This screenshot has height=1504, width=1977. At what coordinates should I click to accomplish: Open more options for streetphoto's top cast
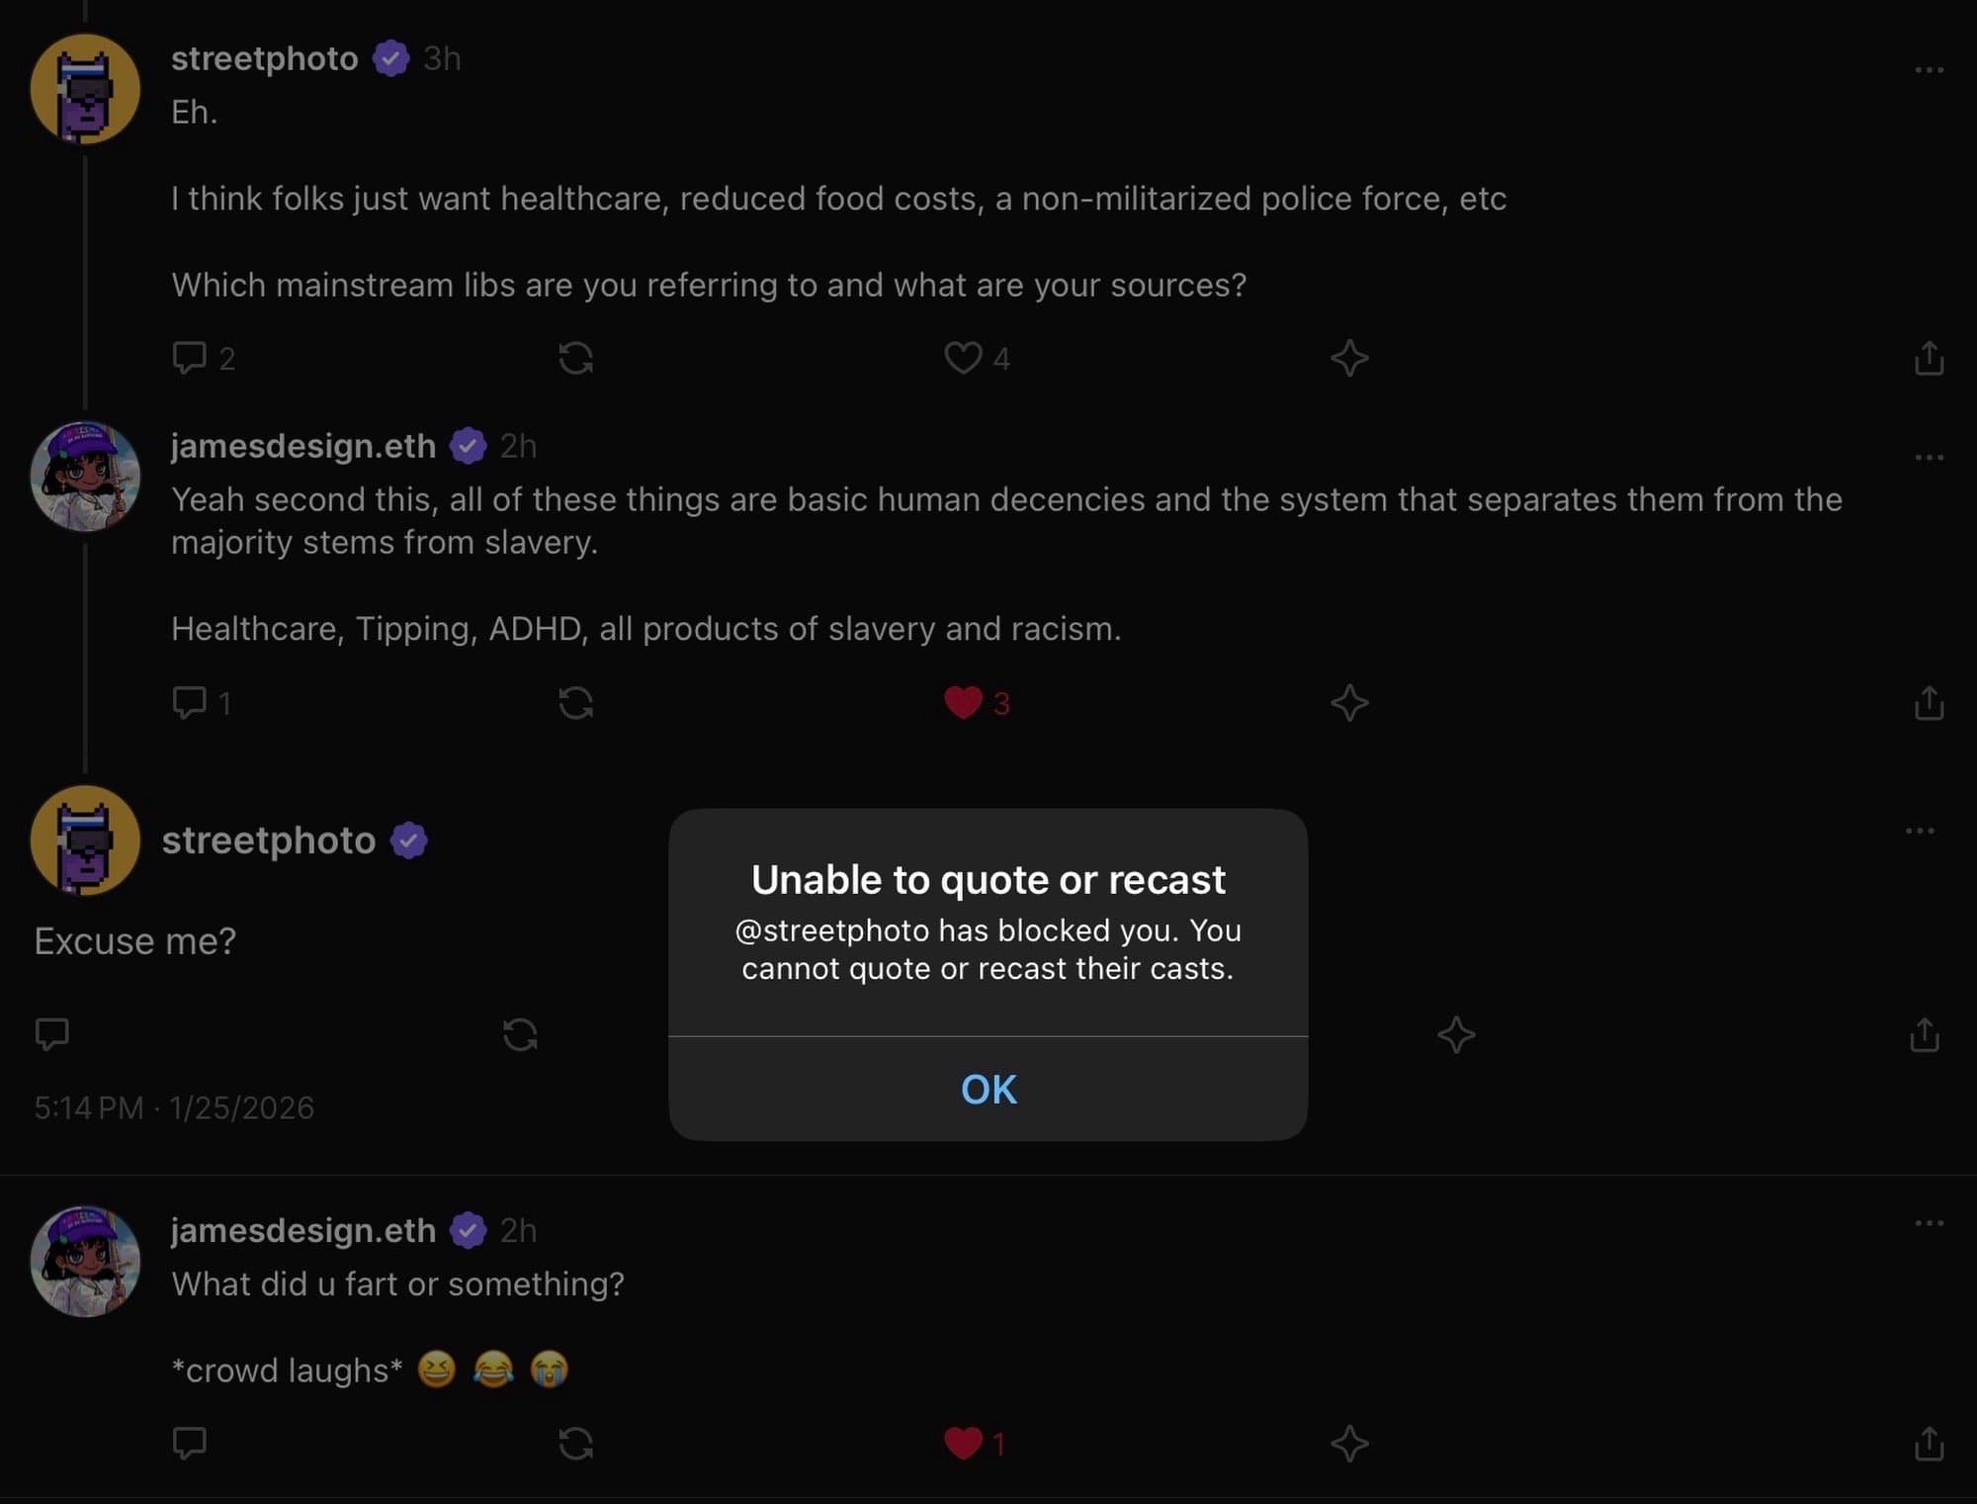coord(1929,70)
